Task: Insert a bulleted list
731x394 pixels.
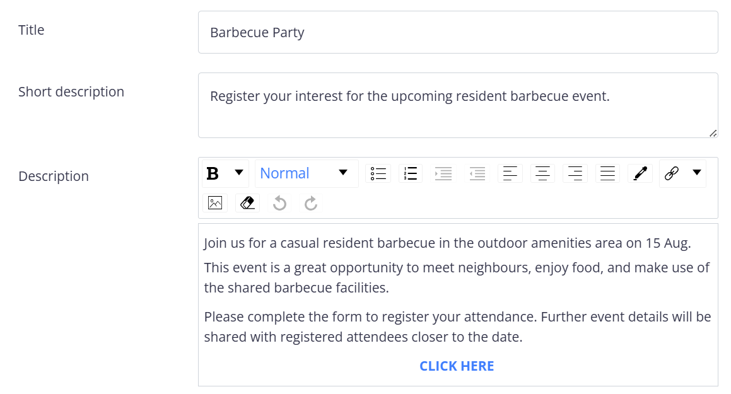Action: click(x=378, y=174)
